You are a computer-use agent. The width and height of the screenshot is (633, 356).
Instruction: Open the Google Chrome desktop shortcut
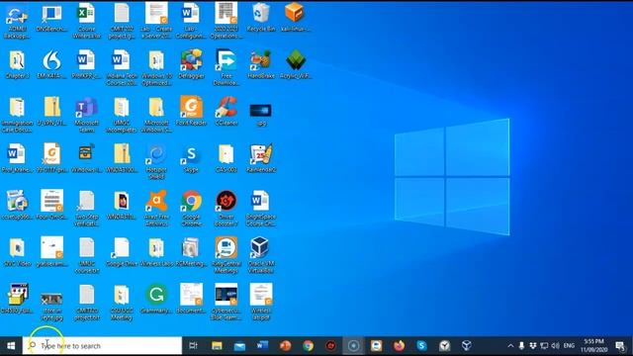[x=191, y=209]
